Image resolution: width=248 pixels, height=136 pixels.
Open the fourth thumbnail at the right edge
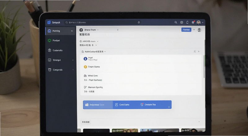(193, 130)
